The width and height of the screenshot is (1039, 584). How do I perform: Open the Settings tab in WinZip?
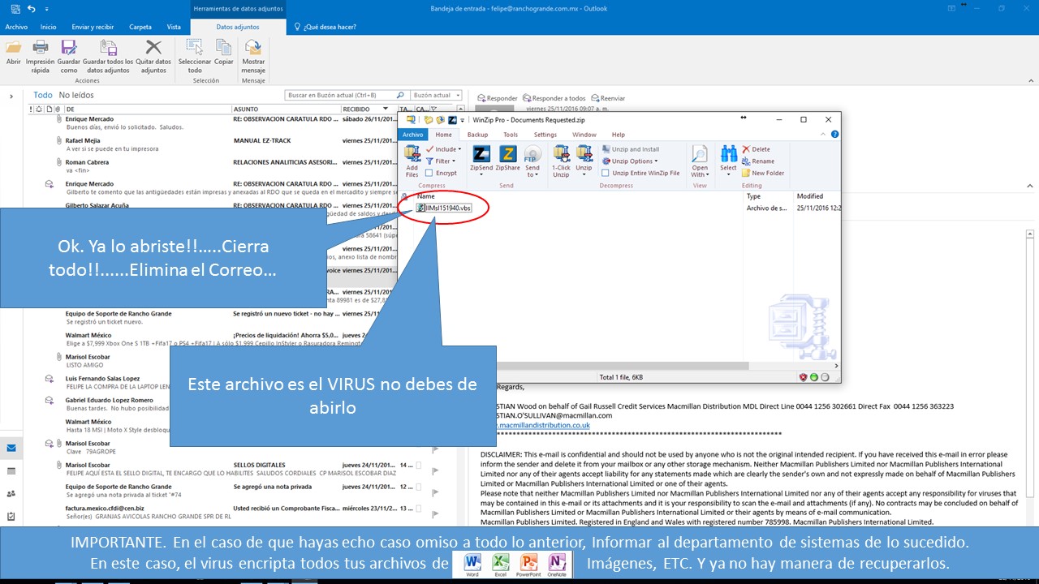tap(545, 135)
